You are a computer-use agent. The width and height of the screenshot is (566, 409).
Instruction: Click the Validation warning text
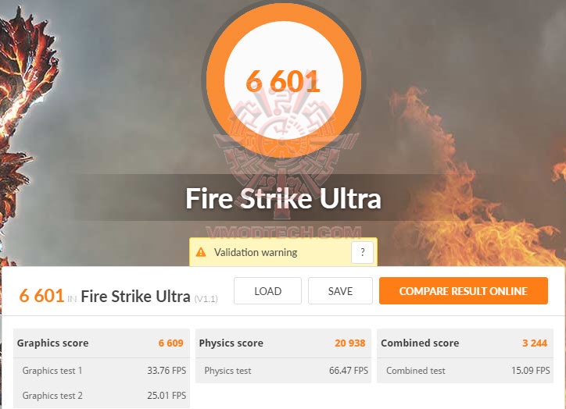[256, 252]
